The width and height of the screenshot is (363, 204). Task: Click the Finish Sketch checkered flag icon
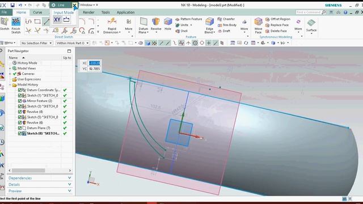click(x=16, y=22)
